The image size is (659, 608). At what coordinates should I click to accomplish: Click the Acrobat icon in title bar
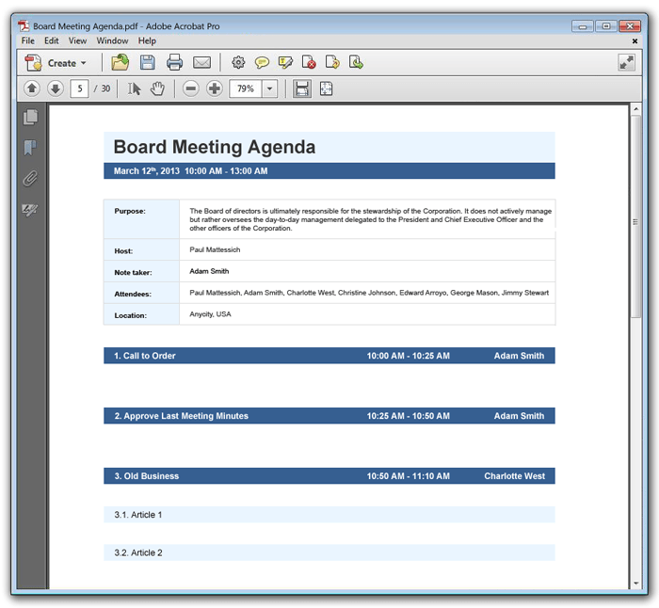coord(24,26)
